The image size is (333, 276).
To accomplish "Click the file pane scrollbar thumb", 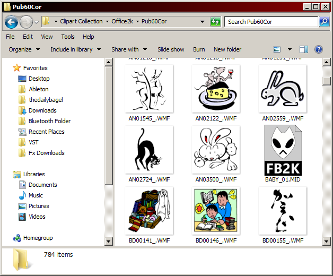I will 326,81.
